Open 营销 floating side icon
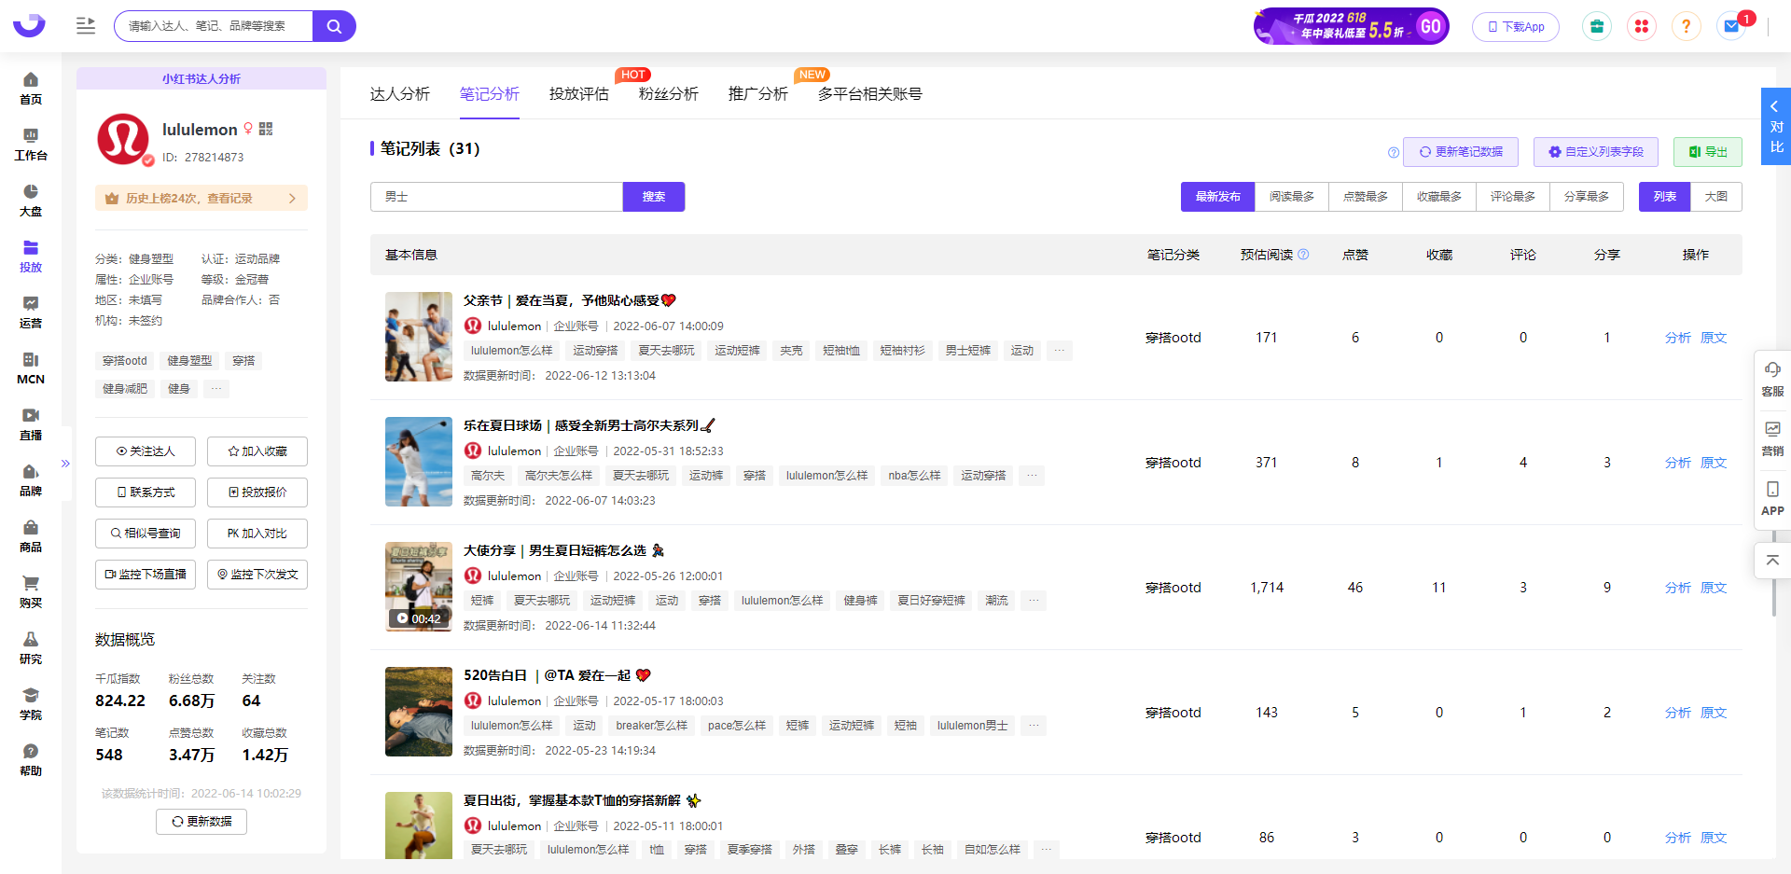The image size is (1791, 874). coord(1772,438)
